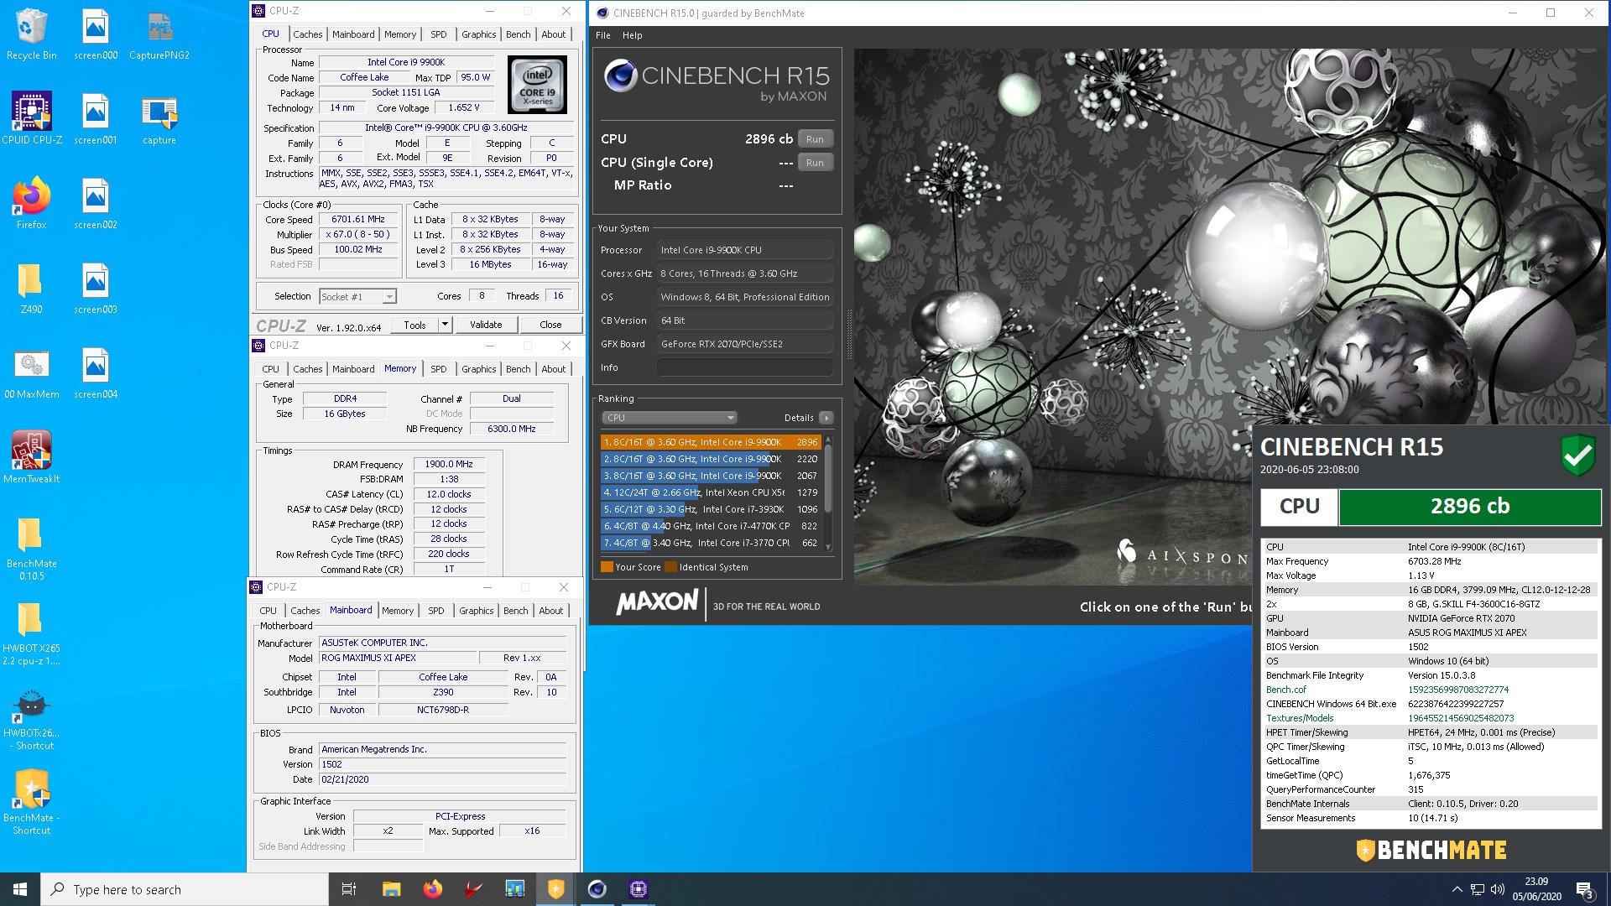Show hidden system tray icons
Screen dimensions: 1611x906
coord(1457,889)
